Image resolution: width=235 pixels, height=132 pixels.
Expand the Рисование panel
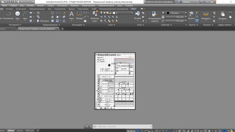(x=15, y=25)
